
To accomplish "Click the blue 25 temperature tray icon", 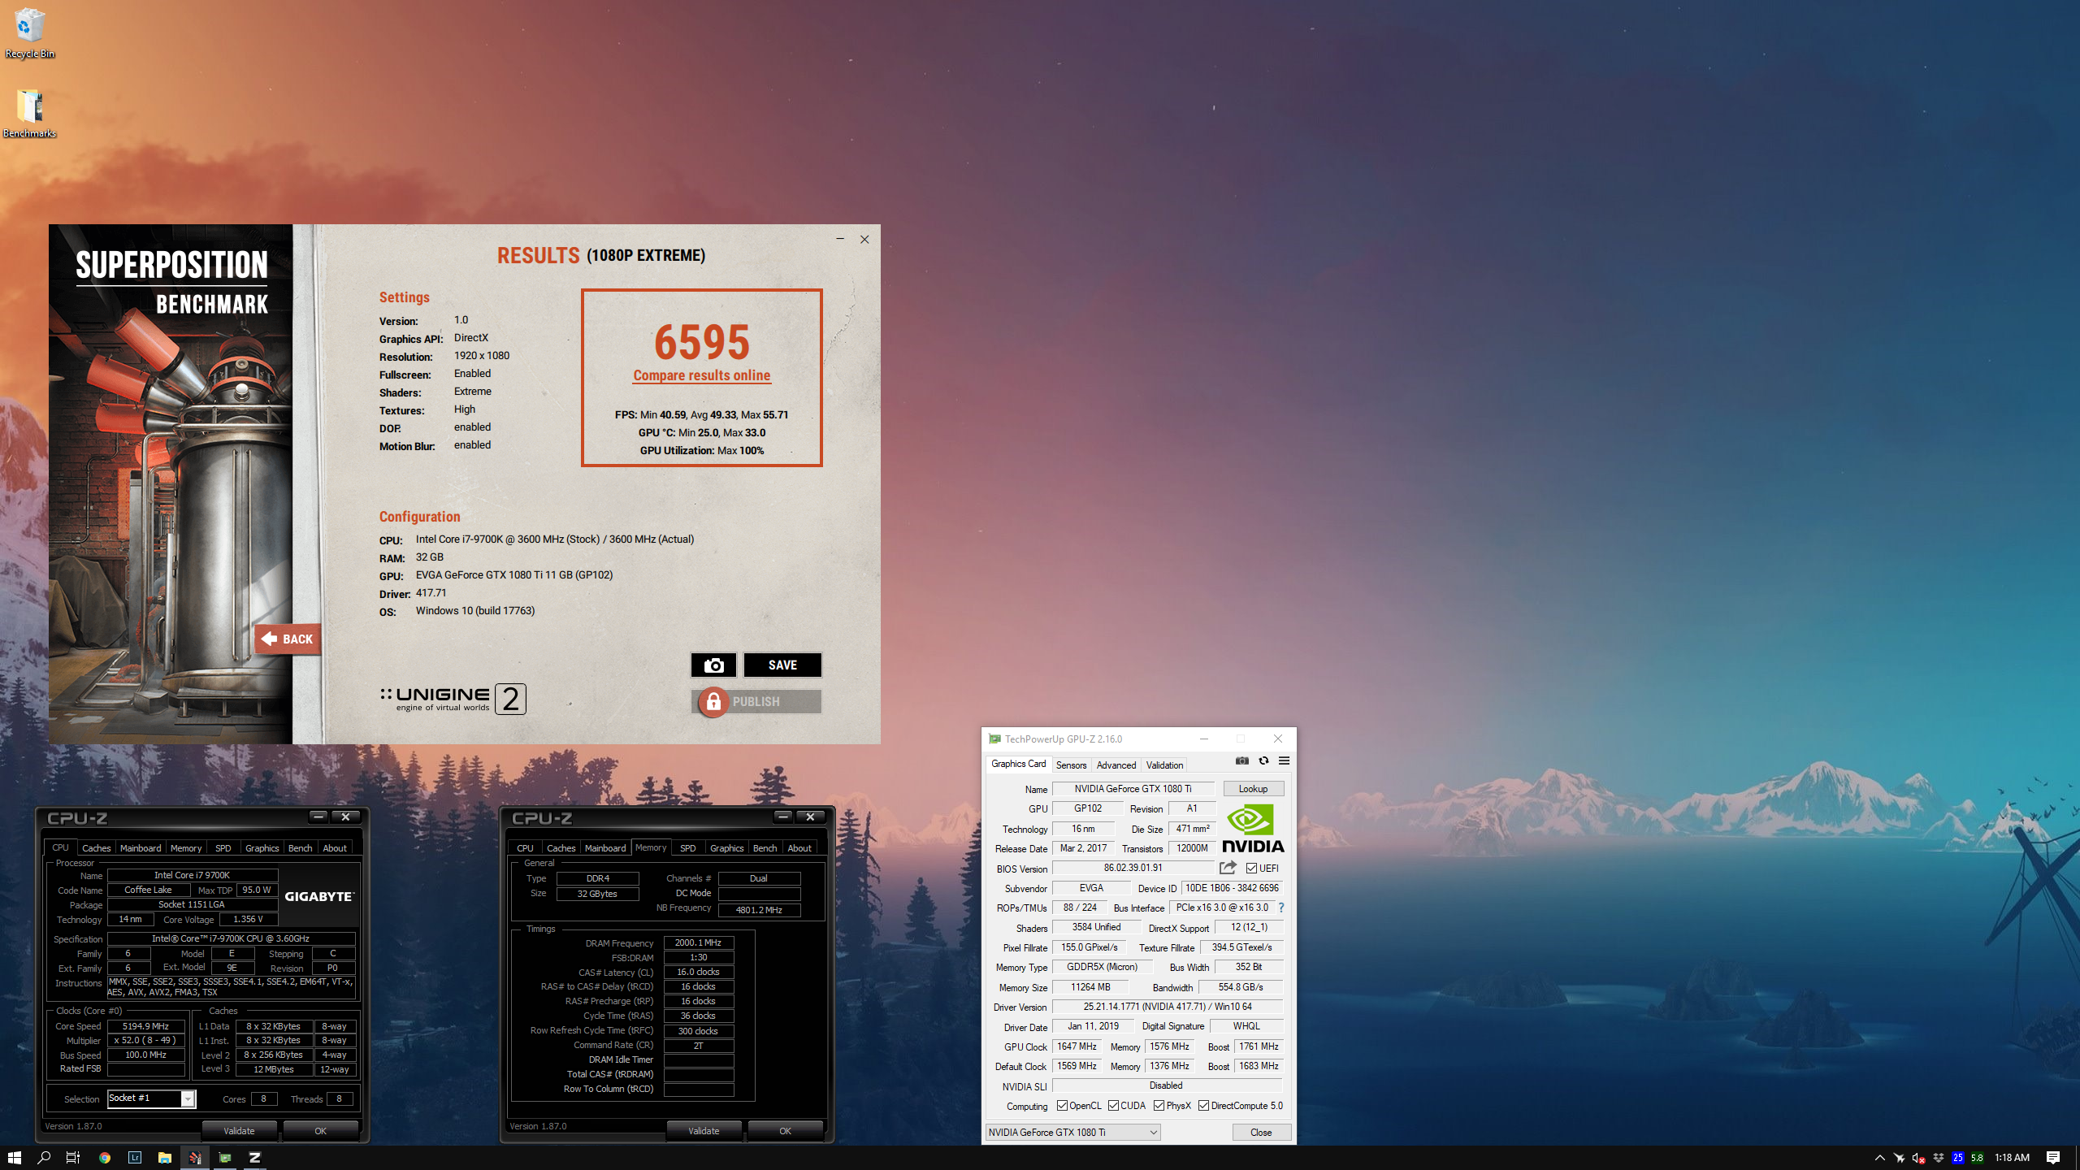I will click(x=1958, y=1158).
